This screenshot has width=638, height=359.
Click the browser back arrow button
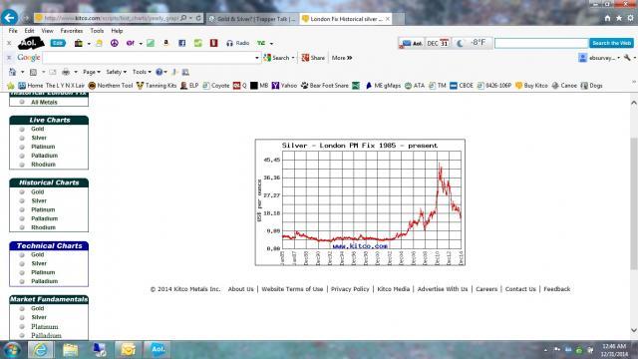[x=9, y=18]
